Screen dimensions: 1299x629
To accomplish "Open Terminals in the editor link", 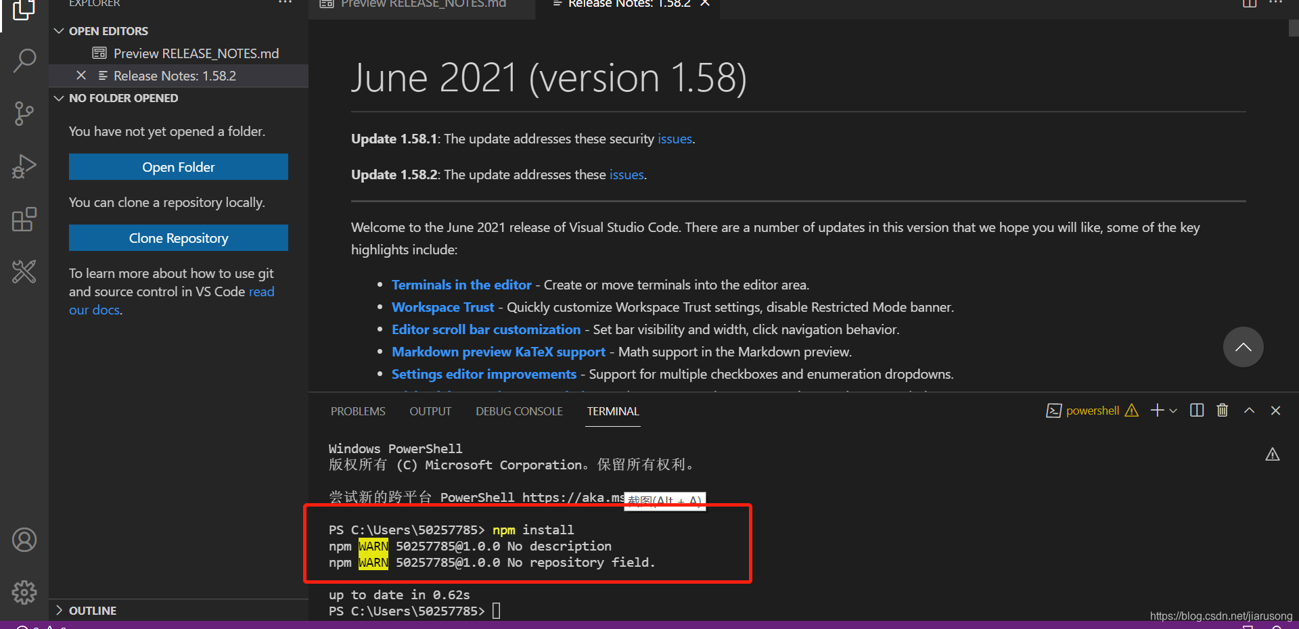I will (461, 285).
